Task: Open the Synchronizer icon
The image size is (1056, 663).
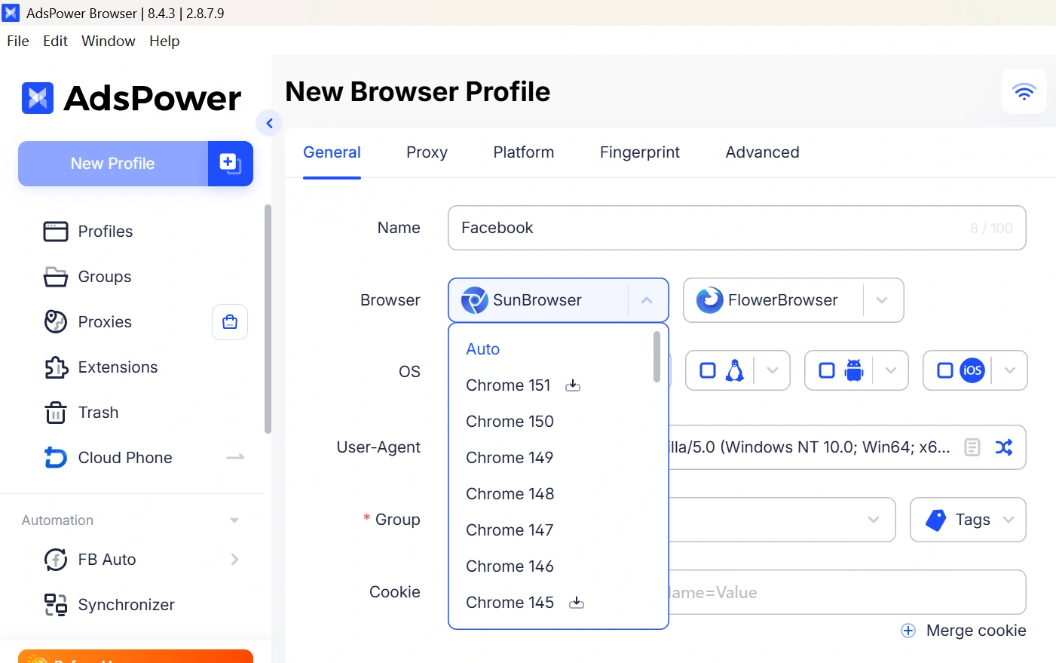Action: point(56,605)
